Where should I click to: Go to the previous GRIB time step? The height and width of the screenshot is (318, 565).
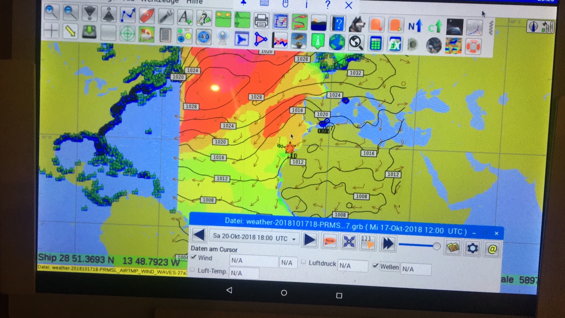point(198,235)
